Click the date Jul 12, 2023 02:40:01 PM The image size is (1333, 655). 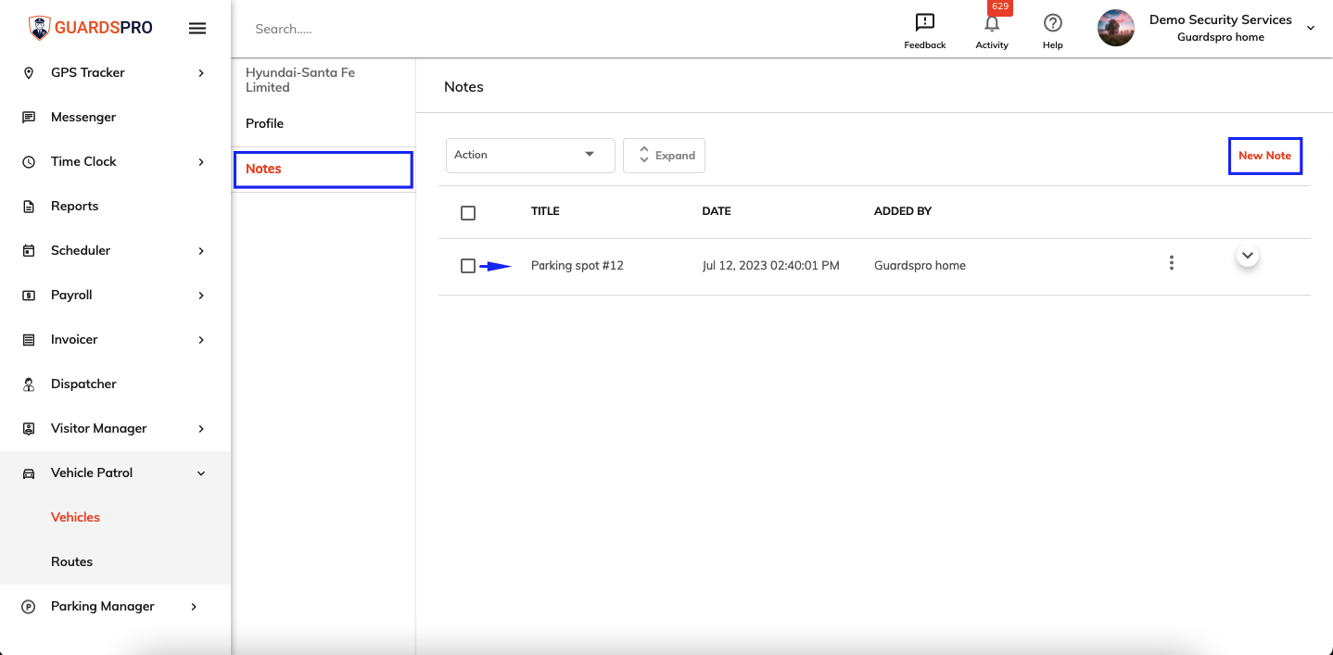tap(771, 265)
